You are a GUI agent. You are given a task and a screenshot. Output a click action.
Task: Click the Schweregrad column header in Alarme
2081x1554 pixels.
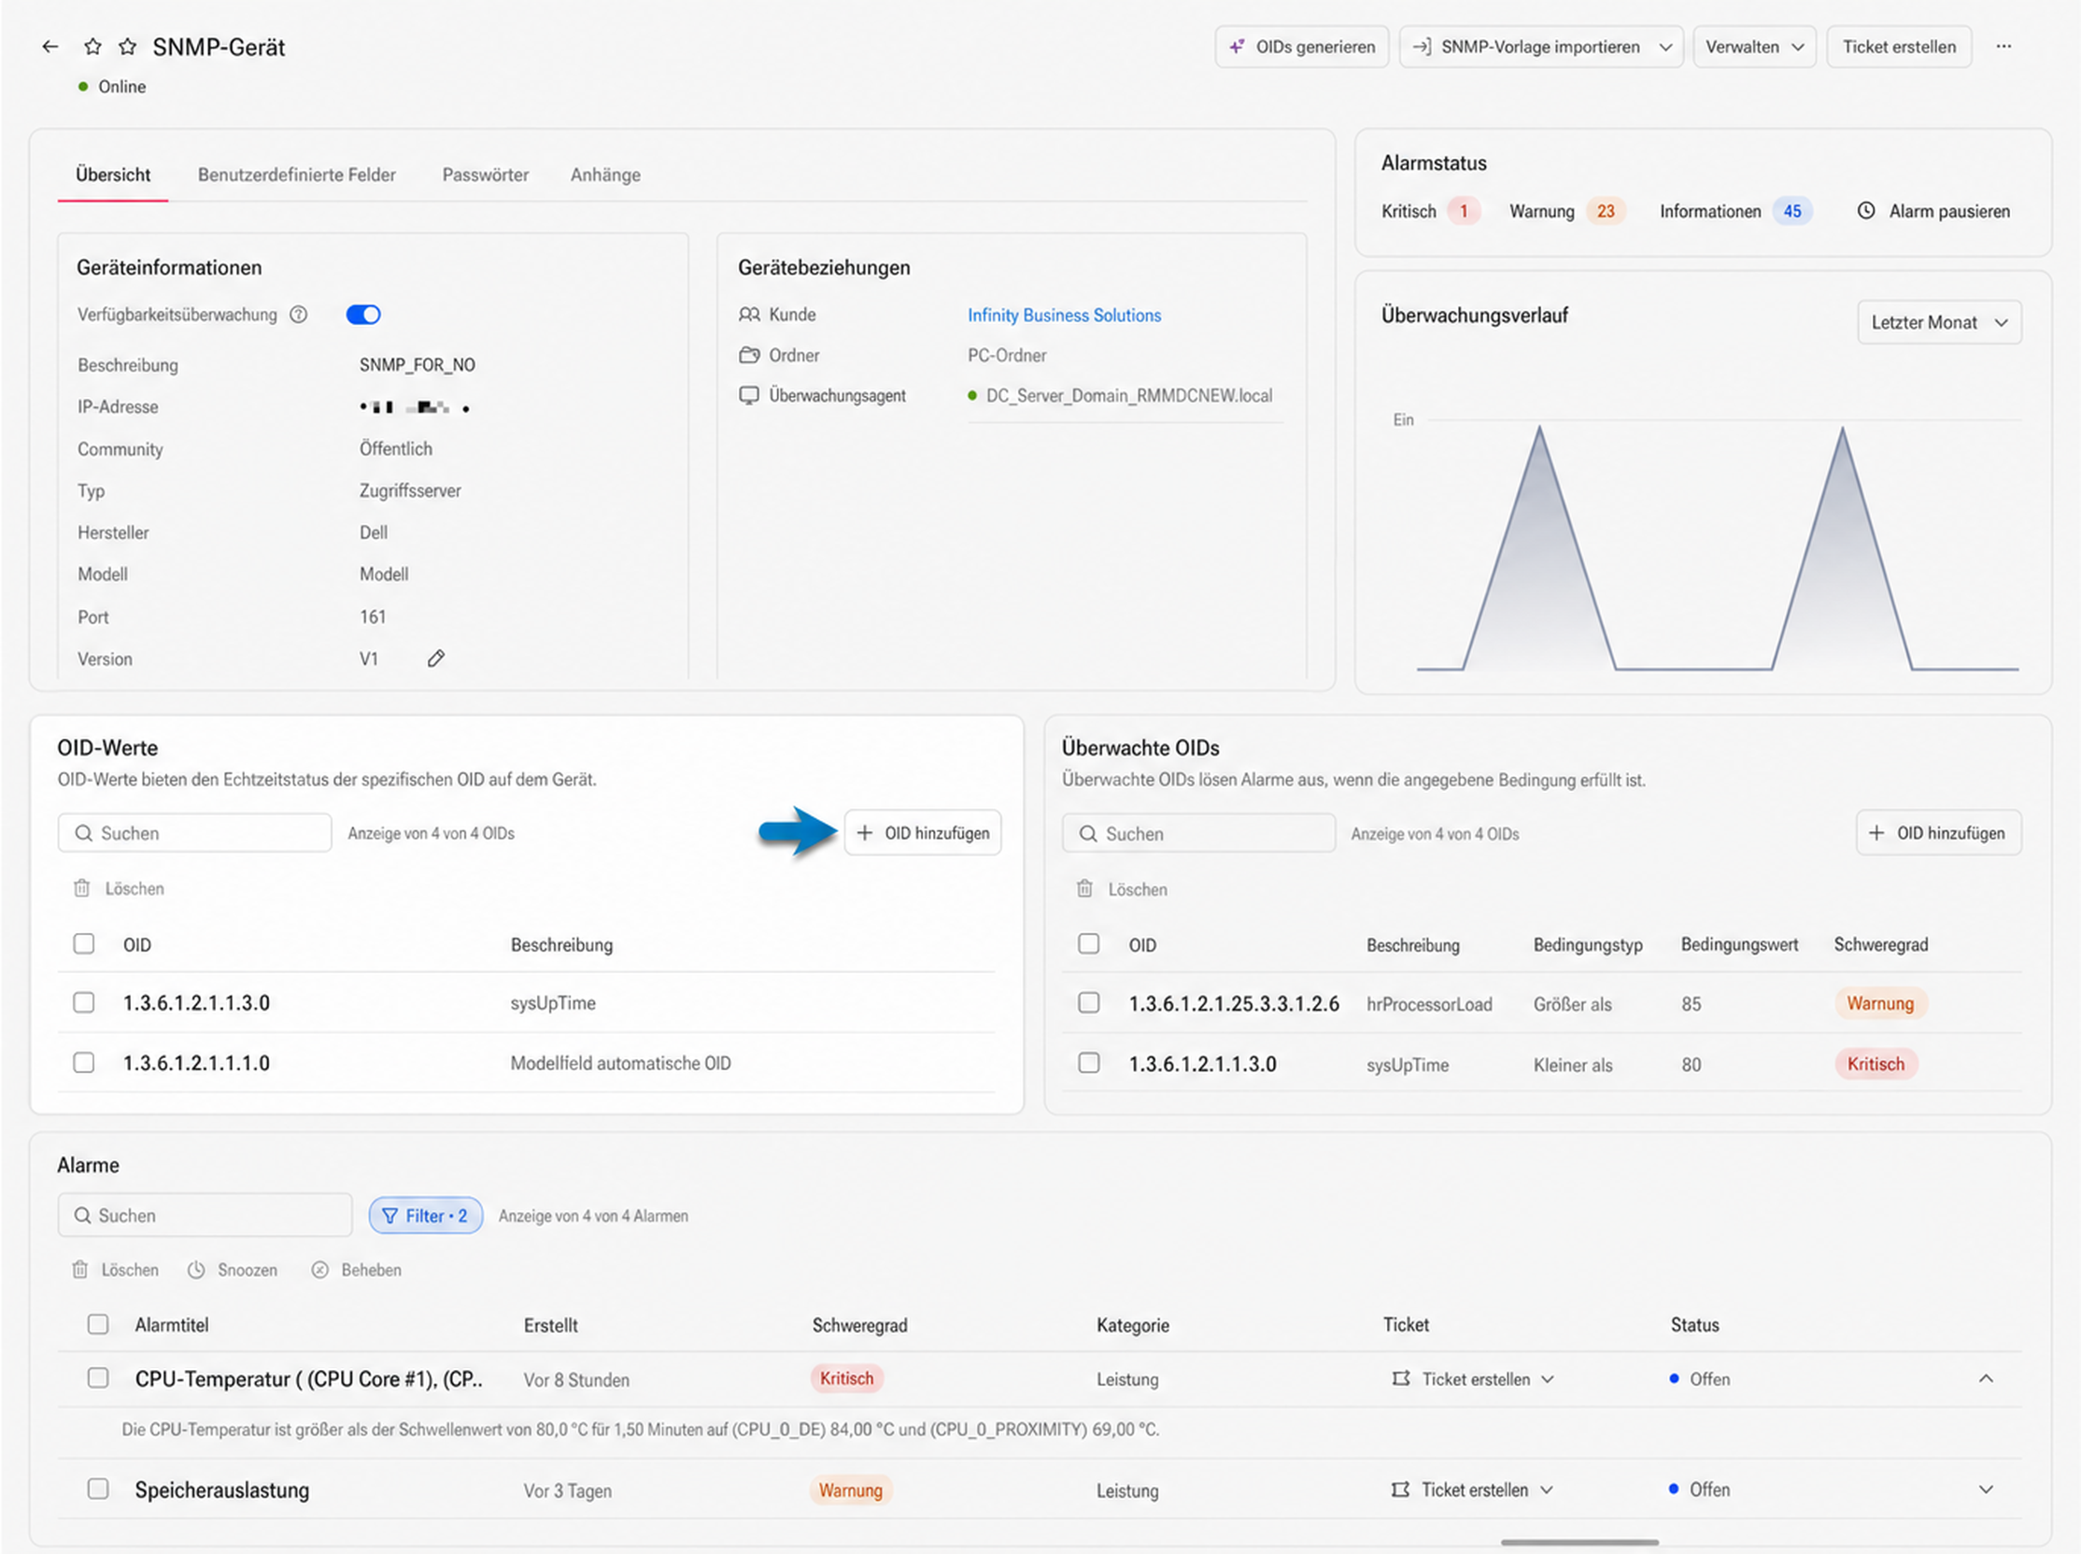point(860,1324)
